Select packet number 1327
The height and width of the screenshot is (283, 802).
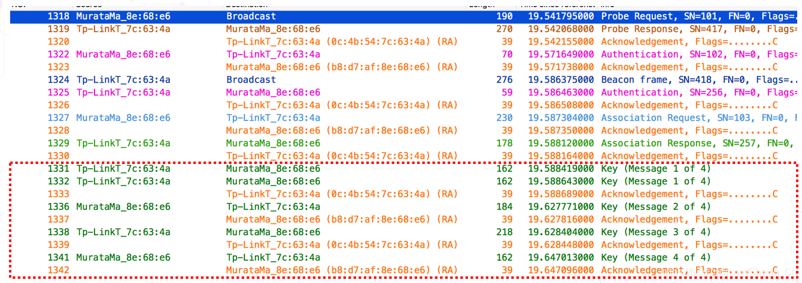coord(59,118)
